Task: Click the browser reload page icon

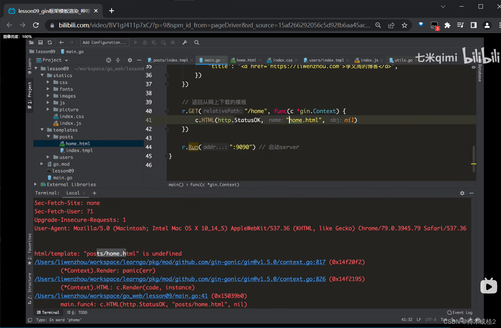Action: coord(36,25)
